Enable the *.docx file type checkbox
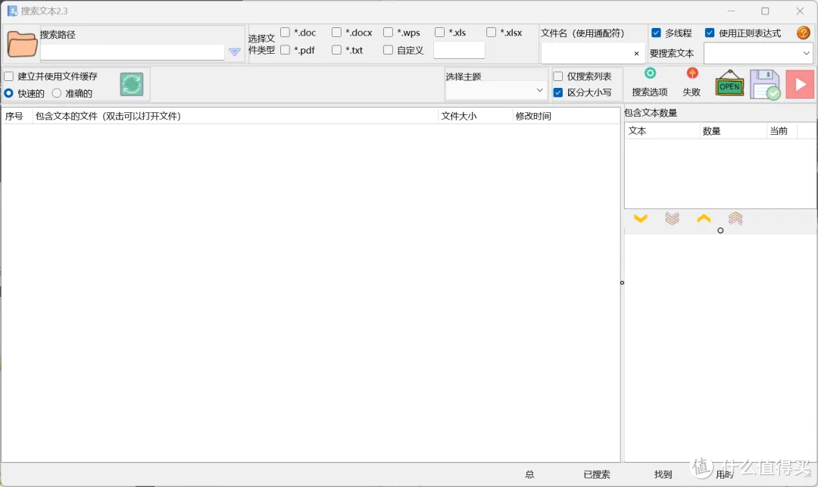The width and height of the screenshot is (818, 487). [x=336, y=33]
